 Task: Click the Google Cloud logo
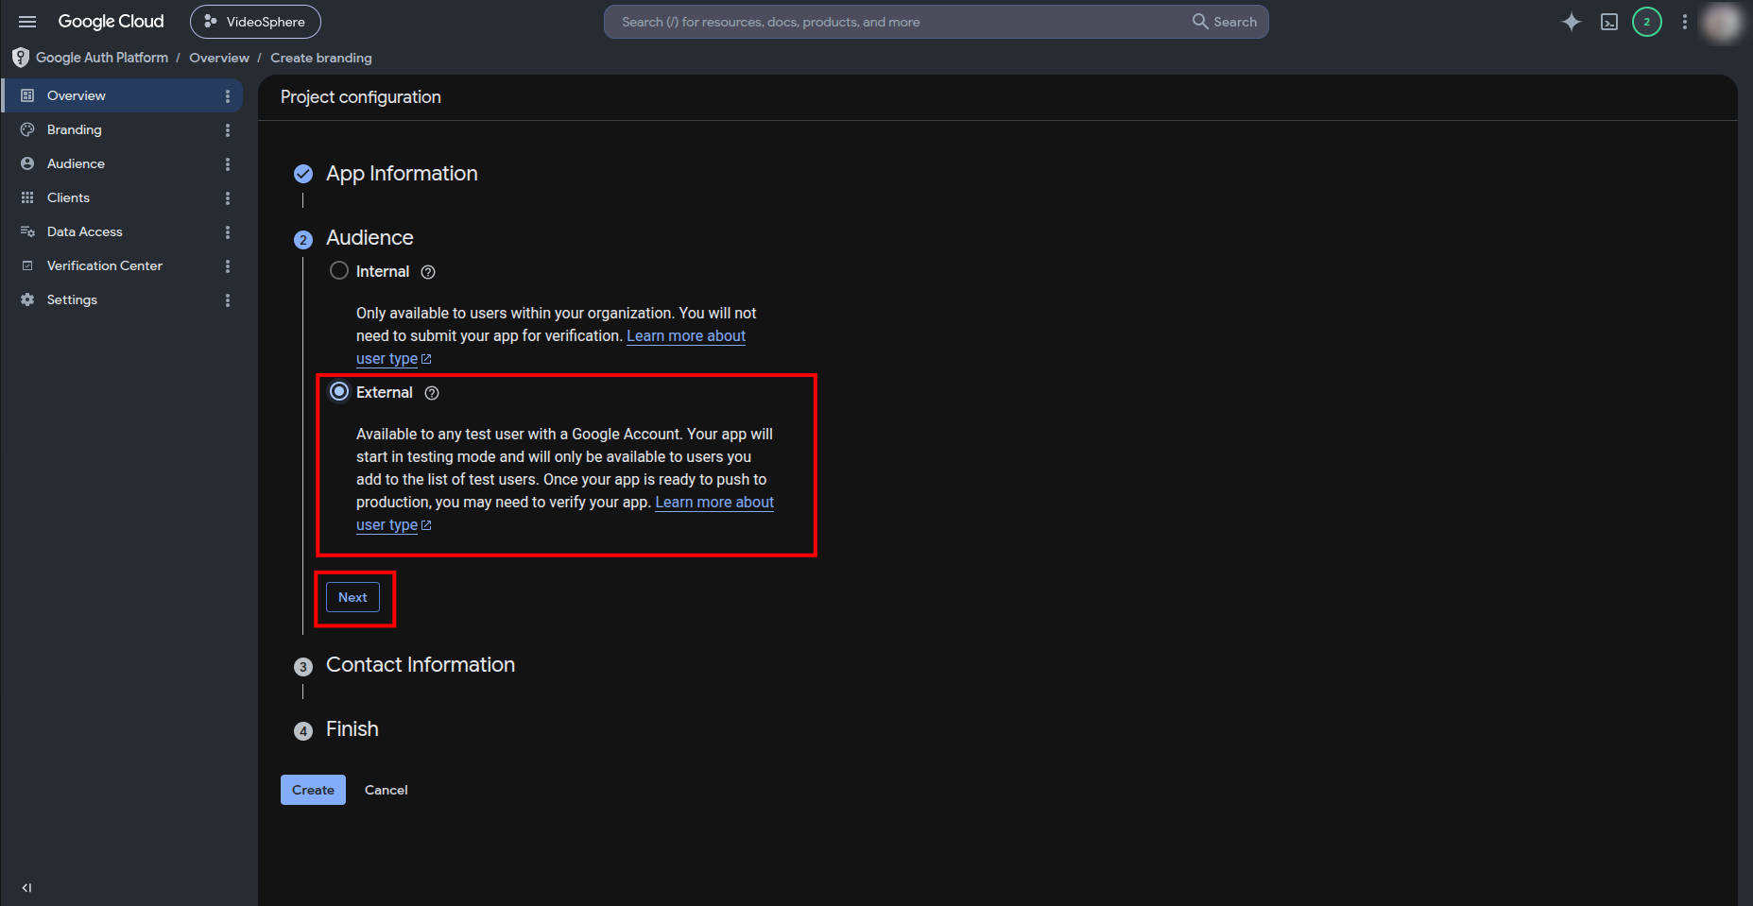[x=111, y=22]
